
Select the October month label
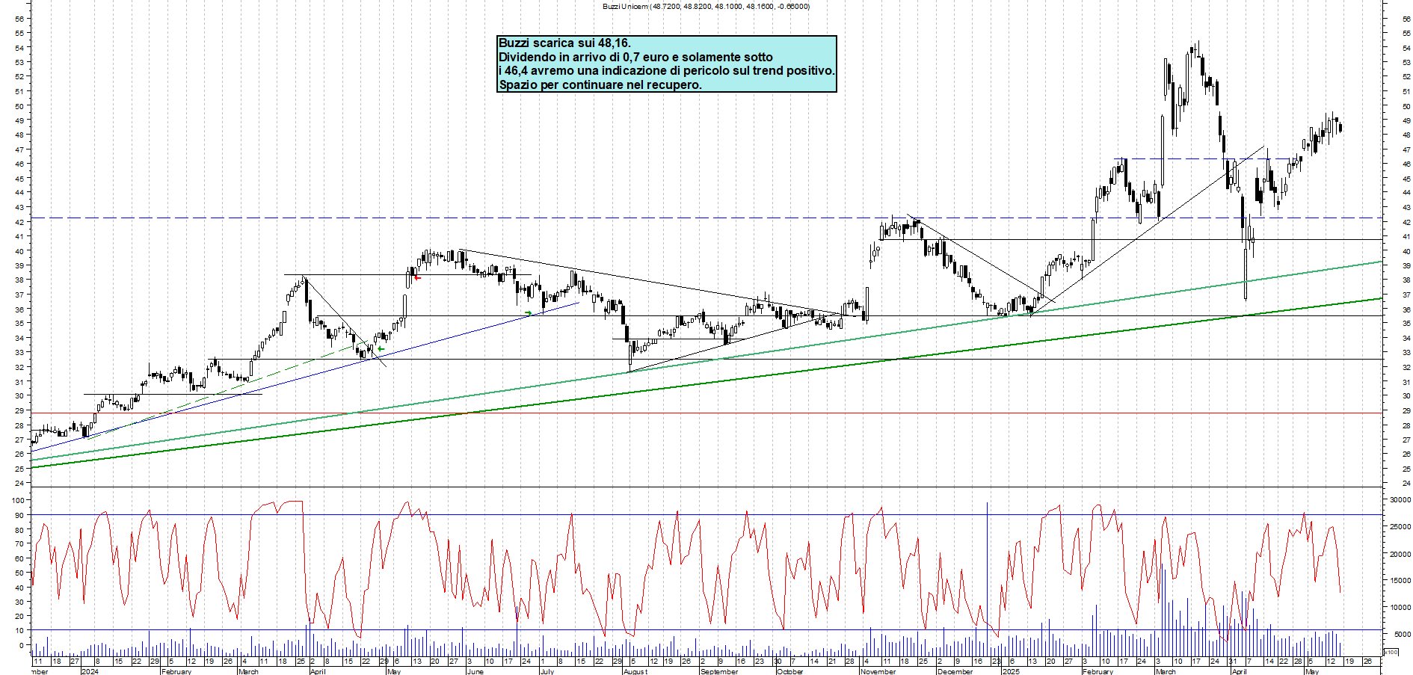click(790, 671)
